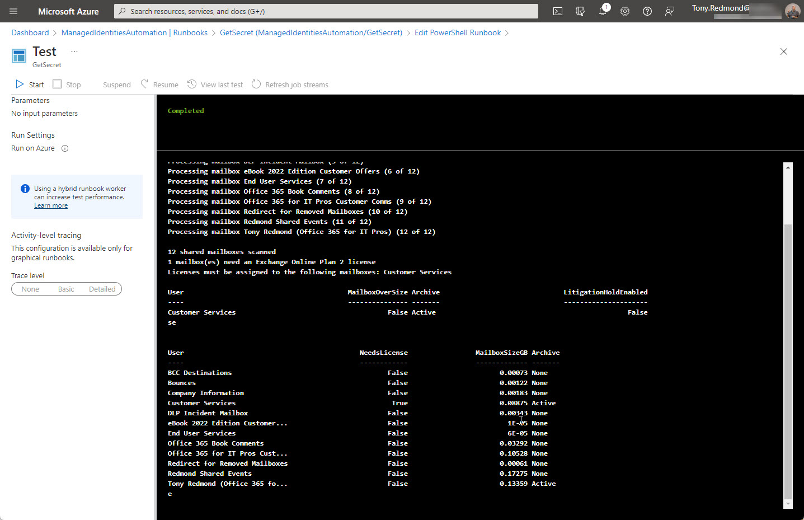Open more actions beside Test title
This screenshot has width=804, height=520.
tap(74, 50)
